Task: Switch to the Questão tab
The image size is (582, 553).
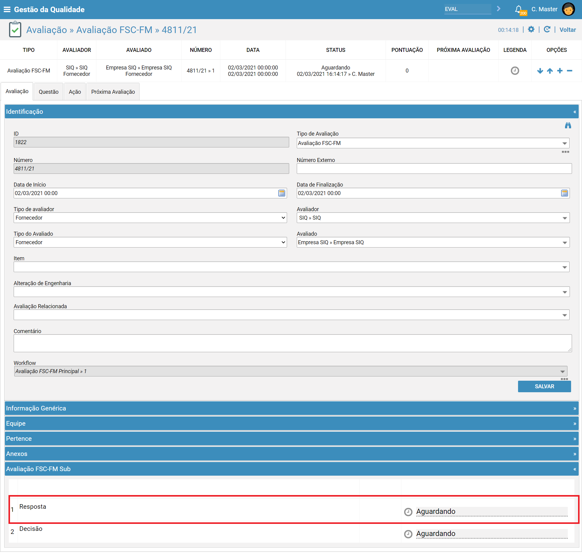Action: pyautogui.click(x=48, y=92)
